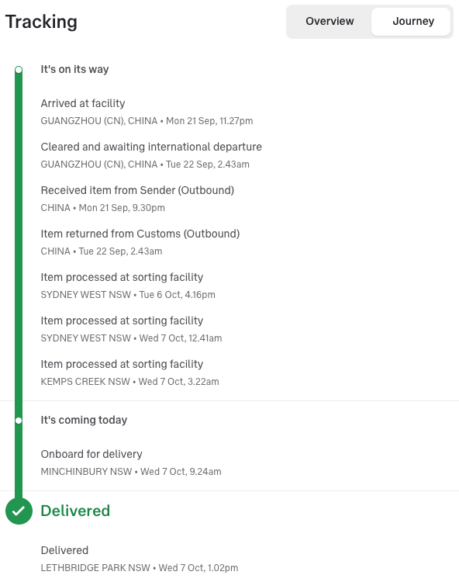Click the Kemps Creek NSW event detail
459x582 pixels.
pos(129,382)
